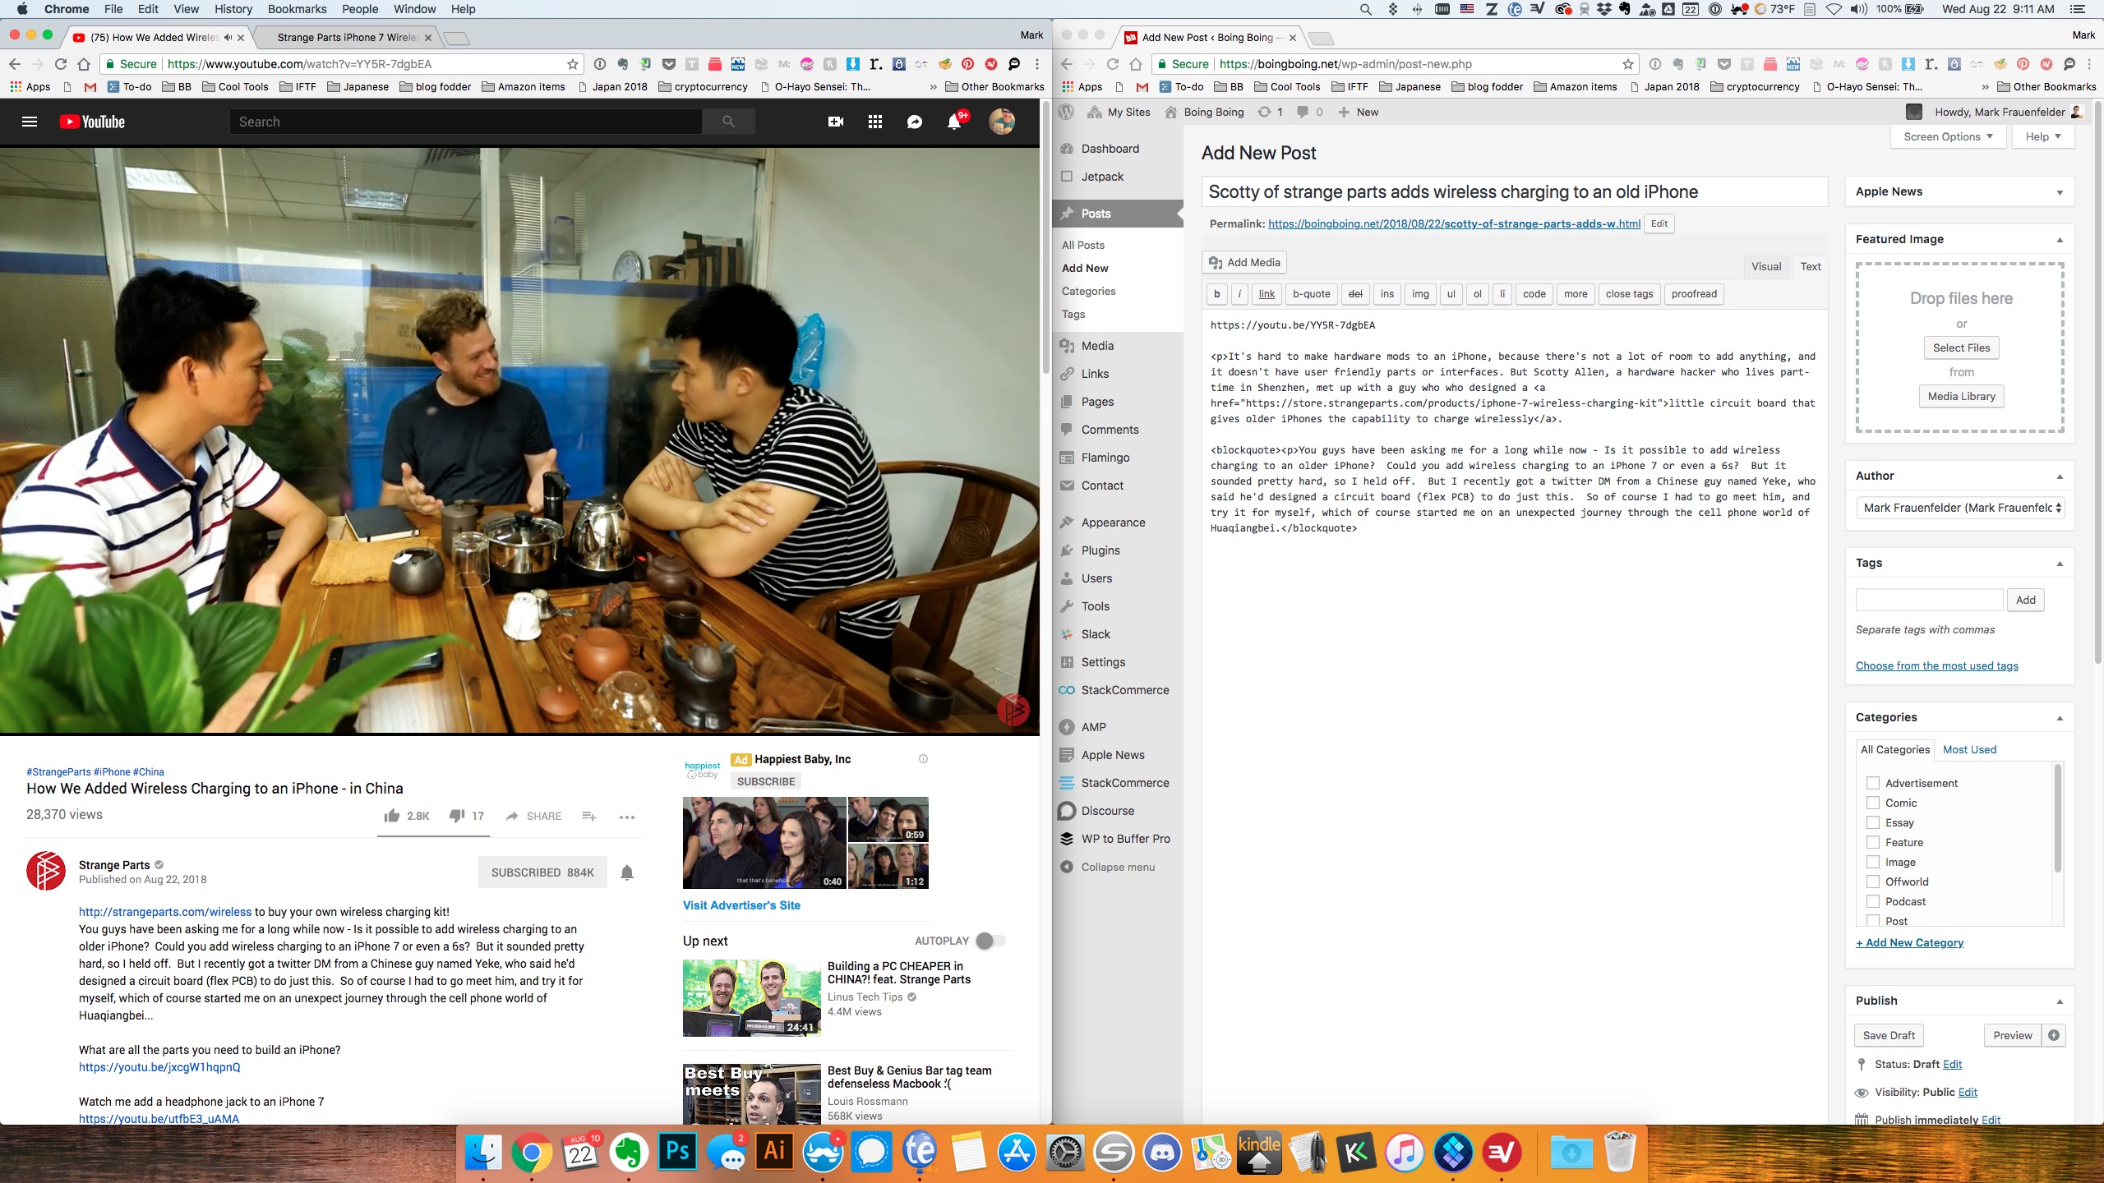Screen dimensions: 2104x1183
Task: Open the Bookmarks menu in Chrome
Action: (297, 9)
